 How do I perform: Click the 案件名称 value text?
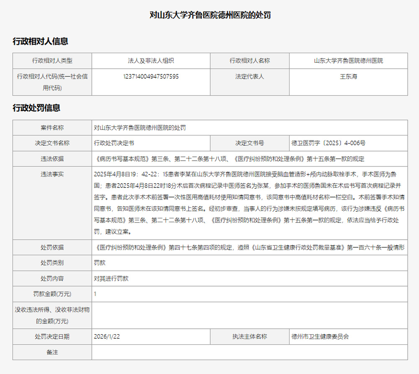140,128
